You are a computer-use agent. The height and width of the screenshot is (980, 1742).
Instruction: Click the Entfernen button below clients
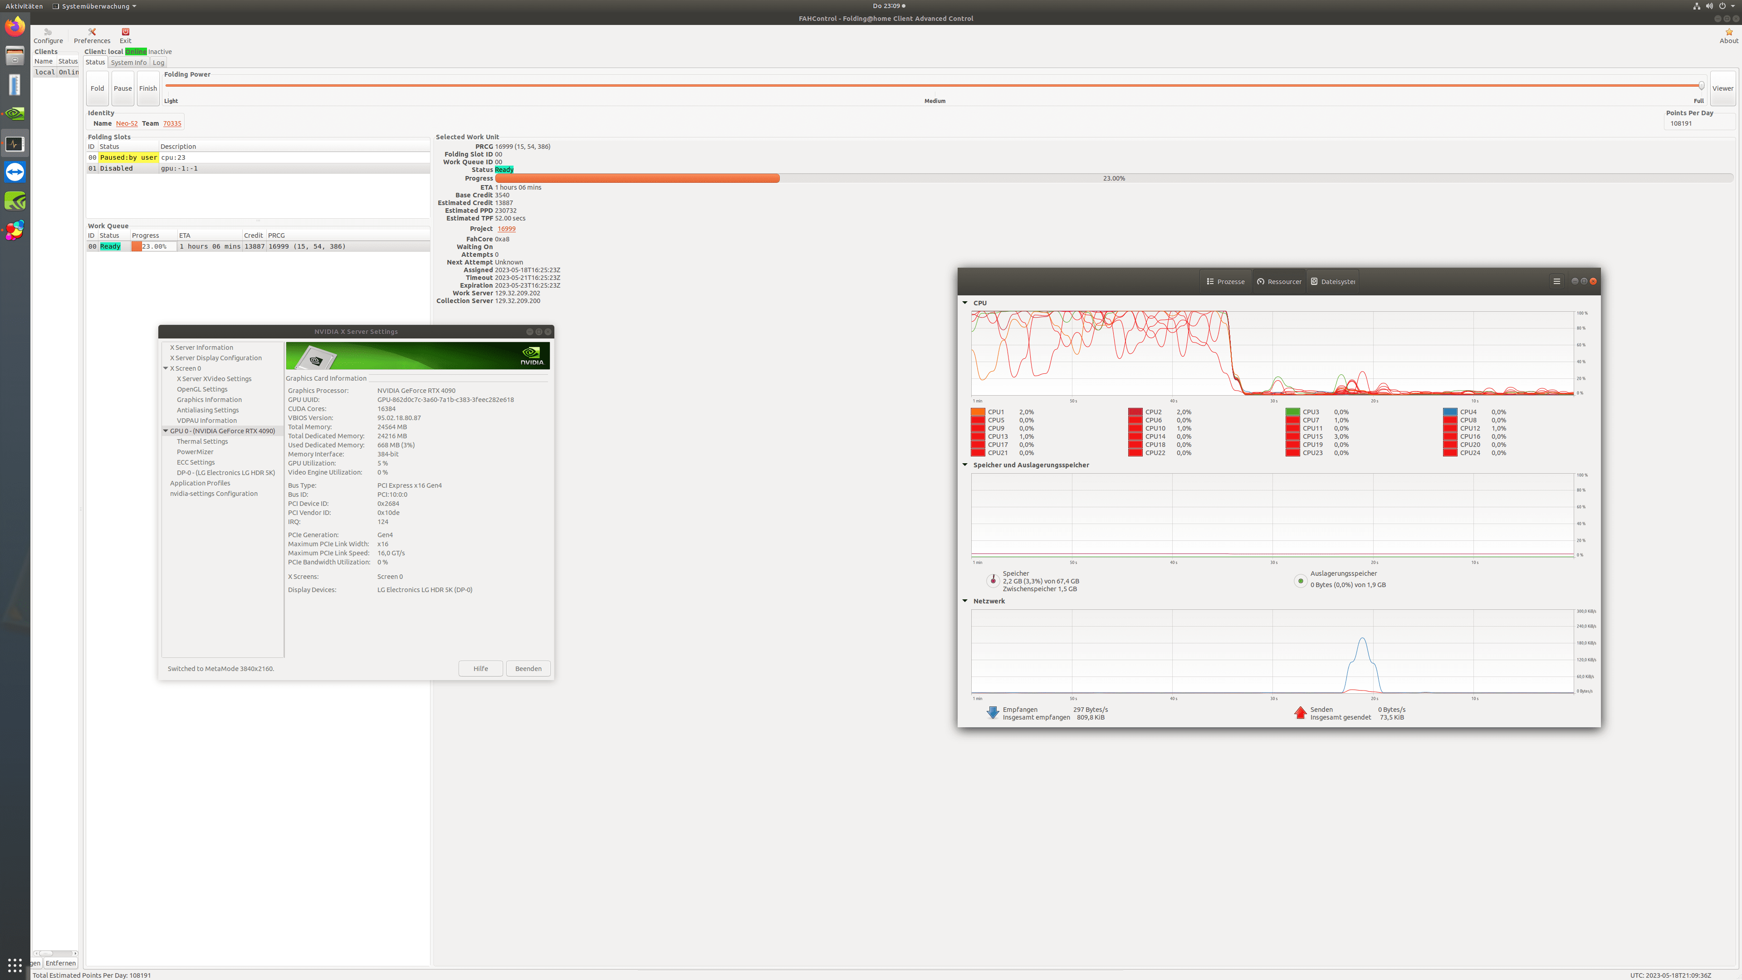[x=61, y=963]
